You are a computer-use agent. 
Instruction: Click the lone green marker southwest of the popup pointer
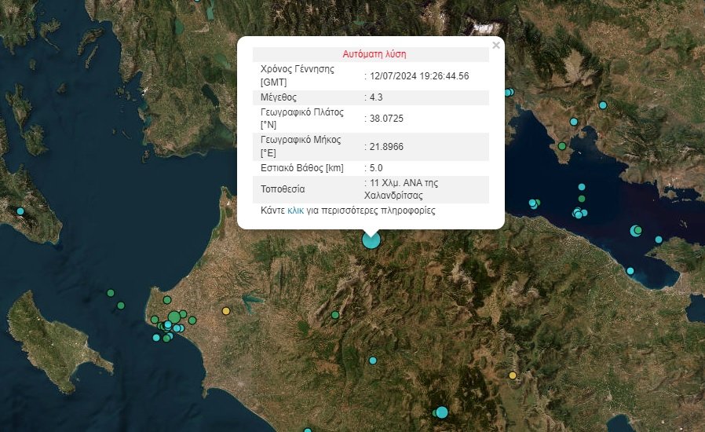coord(335,315)
